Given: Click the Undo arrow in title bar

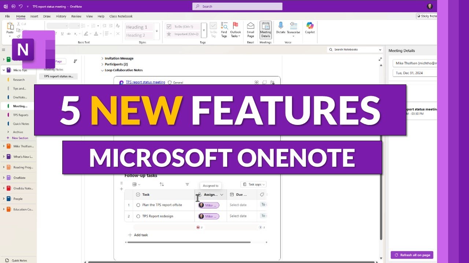Looking at the screenshot, I should [21, 6].
